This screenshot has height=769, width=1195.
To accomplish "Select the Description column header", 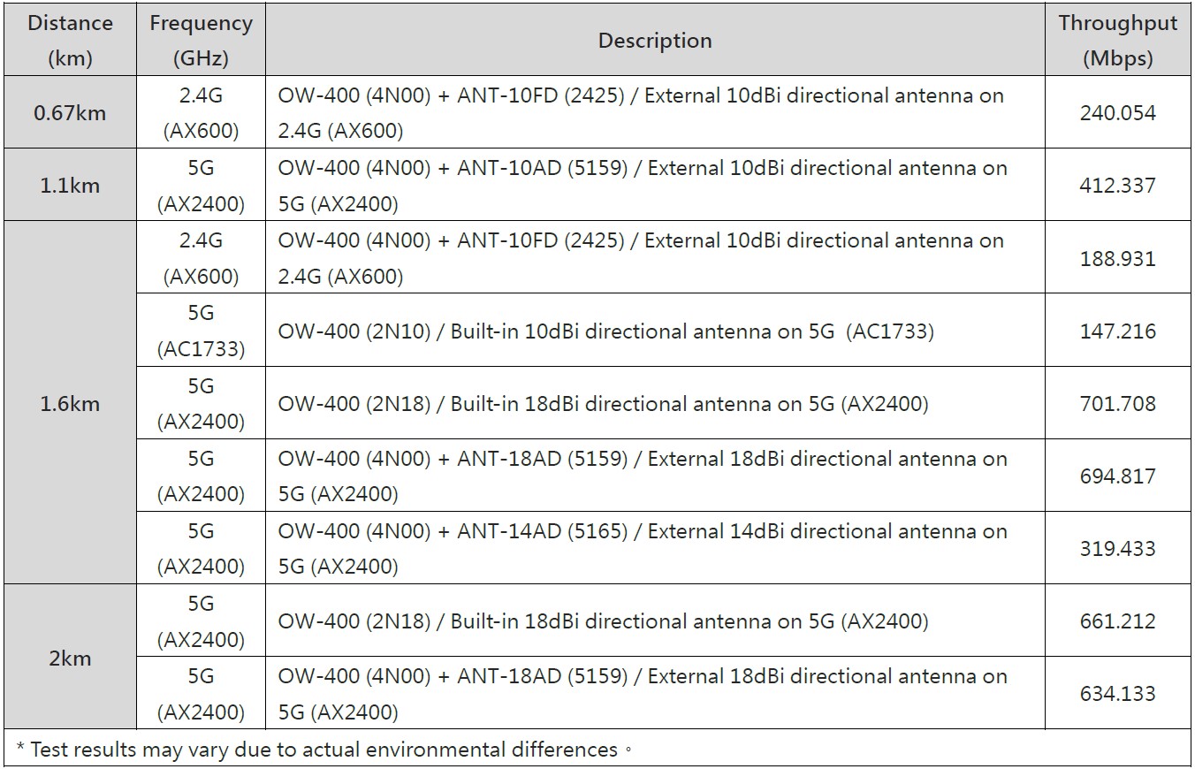I will tap(655, 41).
